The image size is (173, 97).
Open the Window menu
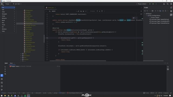[x=8, y=29]
